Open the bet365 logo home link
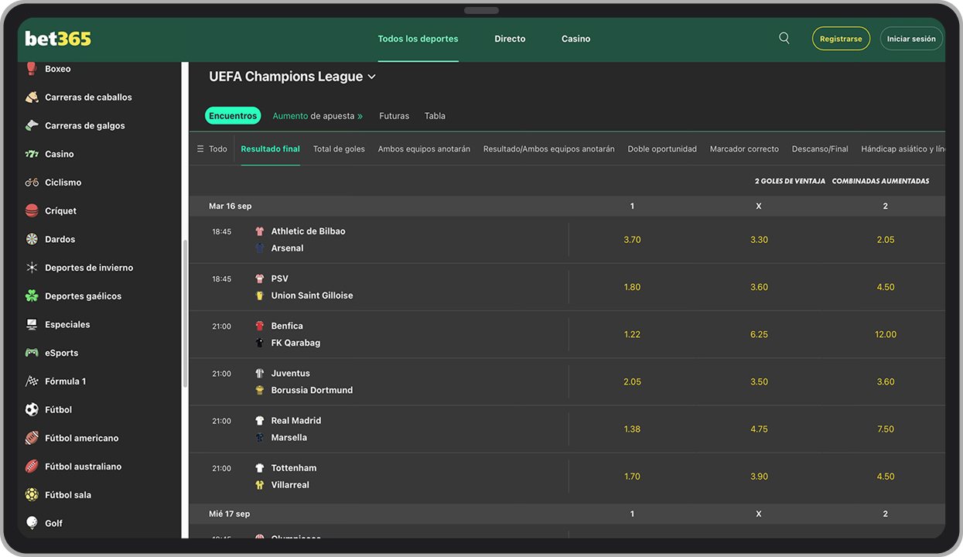Image resolution: width=963 pixels, height=557 pixels. point(58,39)
